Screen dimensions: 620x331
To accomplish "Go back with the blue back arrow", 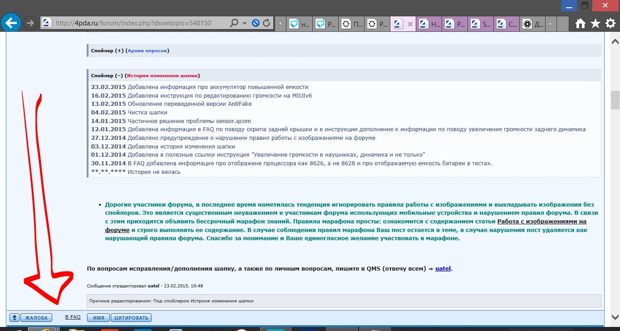I will (11, 22).
